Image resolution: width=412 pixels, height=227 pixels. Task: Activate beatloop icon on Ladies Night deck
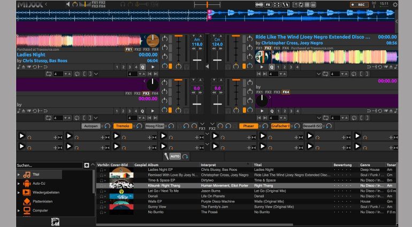coord(49,74)
